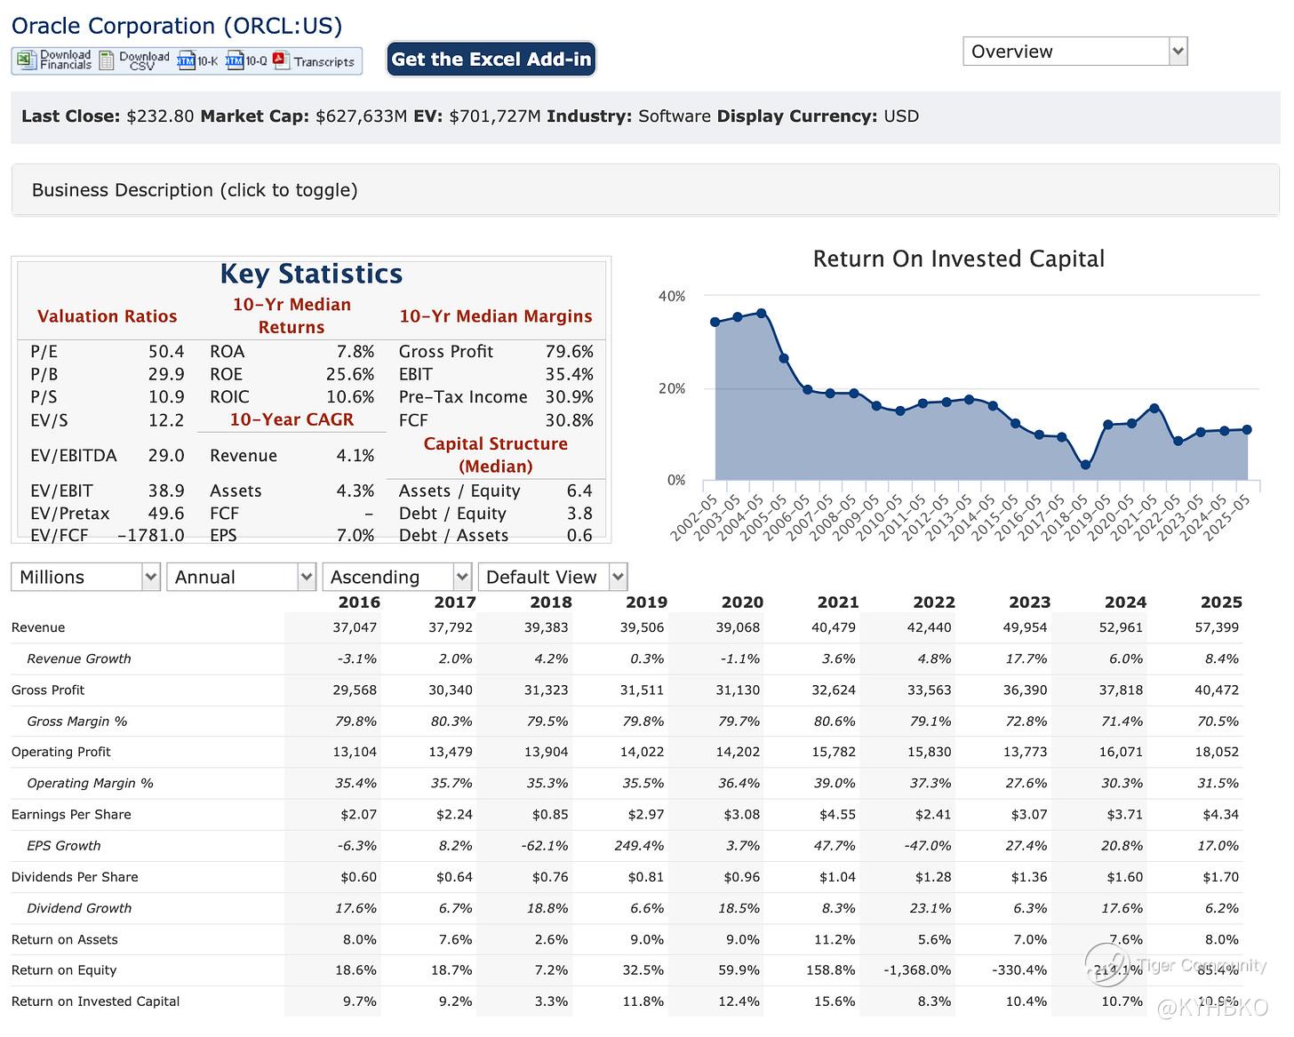Expand the Millions units dropdown
1294x1037 pixels.
click(x=85, y=577)
